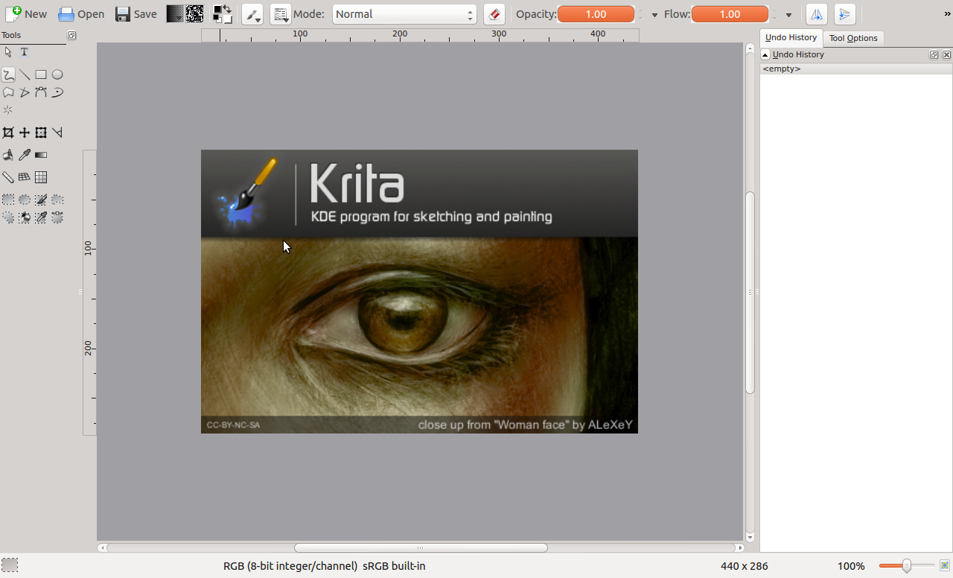
Task: Select the Text tool
Action: tap(24, 52)
